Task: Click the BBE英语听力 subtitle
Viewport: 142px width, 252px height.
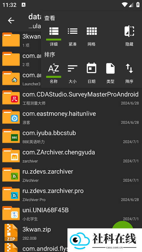Action: [x=33, y=142]
